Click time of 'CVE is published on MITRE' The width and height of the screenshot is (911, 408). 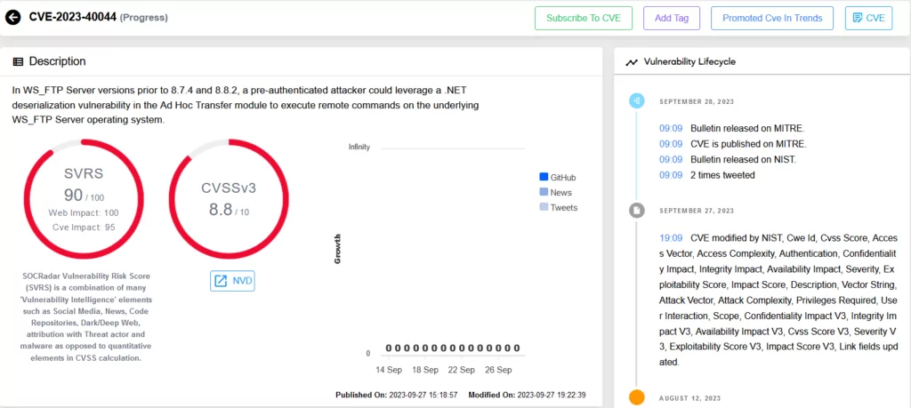tap(671, 144)
